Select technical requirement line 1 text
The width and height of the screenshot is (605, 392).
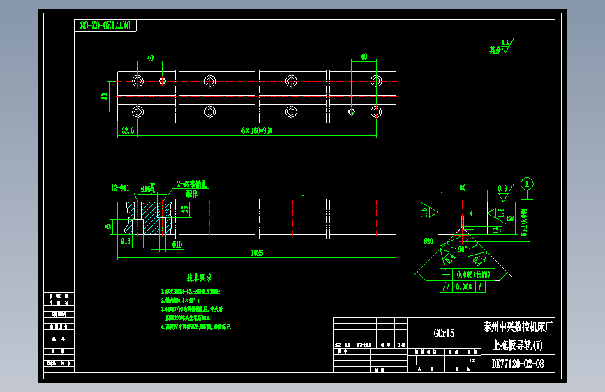[x=191, y=292]
